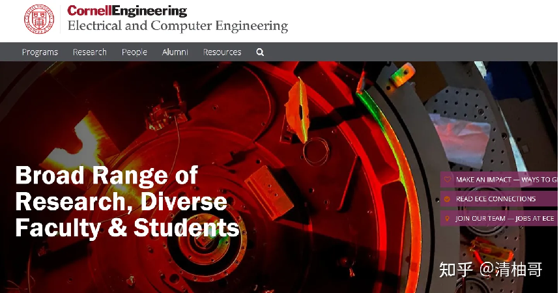The width and height of the screenshot is (559, 293).
Task: Click the Cornell University seal logo
Action: 39,20
